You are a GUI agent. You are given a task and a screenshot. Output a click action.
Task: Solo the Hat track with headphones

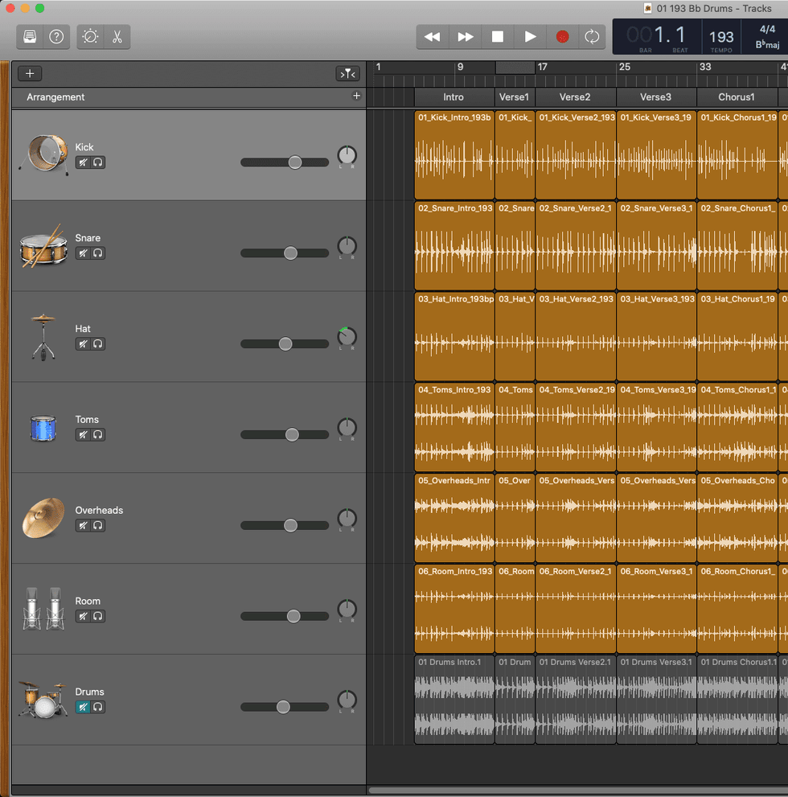[98, 344]
